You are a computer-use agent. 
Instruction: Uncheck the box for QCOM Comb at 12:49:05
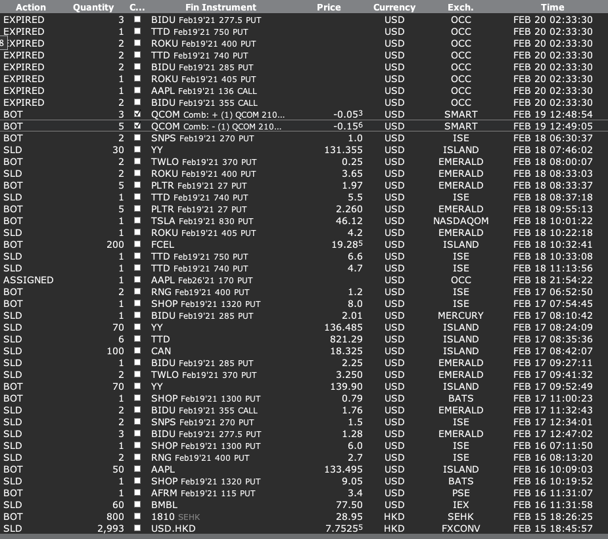pos(137,126)
